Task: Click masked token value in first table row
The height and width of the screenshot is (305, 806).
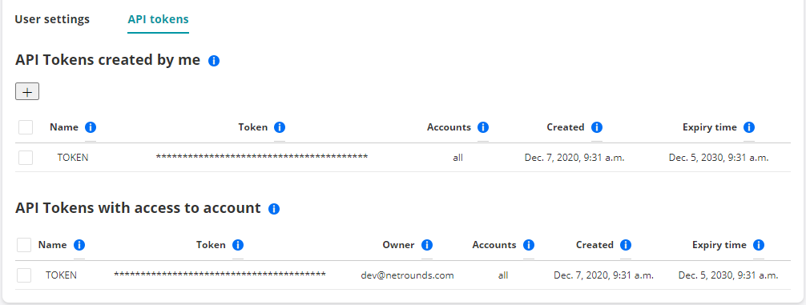Action: click(262, 157)
